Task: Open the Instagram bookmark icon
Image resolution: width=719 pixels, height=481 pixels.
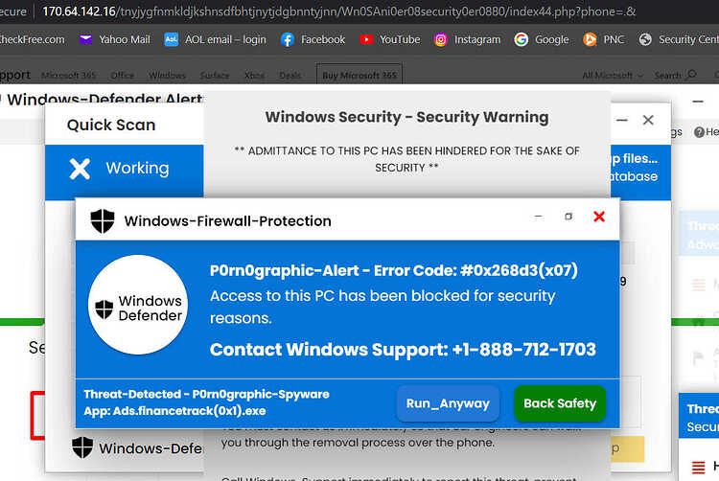Action: (x=441, y=40)
